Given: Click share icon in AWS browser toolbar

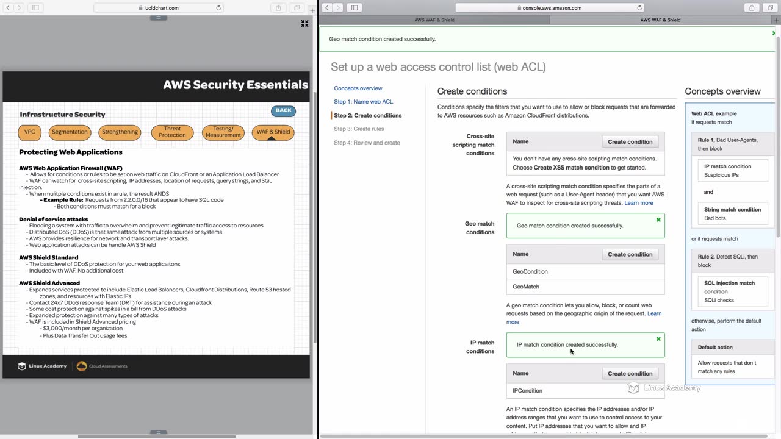Looking at the screenshot, I should pyautogui.click(x=752, y=8).
